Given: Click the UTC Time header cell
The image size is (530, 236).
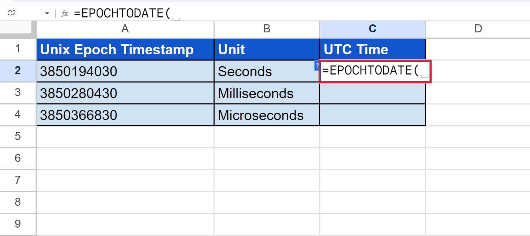Looking at the screenshot, I should point(372,49).
